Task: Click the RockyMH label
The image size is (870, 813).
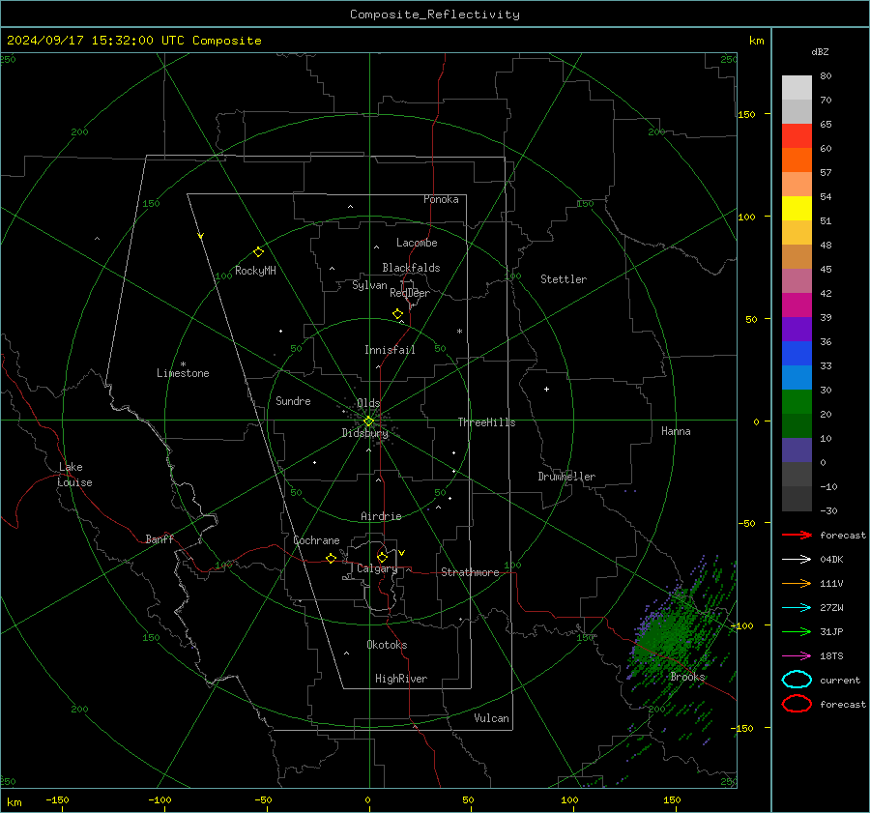Action: 255,271
